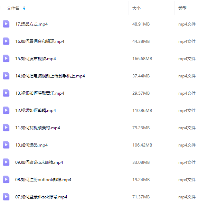
Task: Click size value 79.23MB
Action: pos(141,128)
